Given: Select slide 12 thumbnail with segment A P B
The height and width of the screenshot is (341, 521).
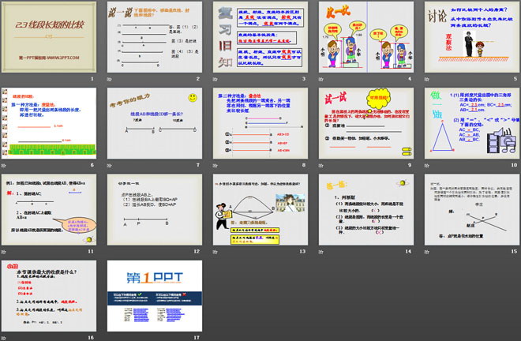Looking at the screenshot, I should point(155,209).
